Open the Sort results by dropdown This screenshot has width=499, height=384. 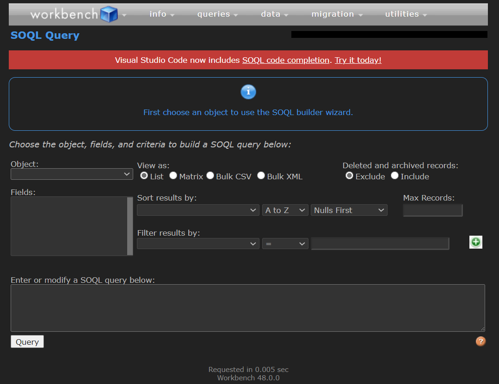pyautogui.click(x=197, y=210)
